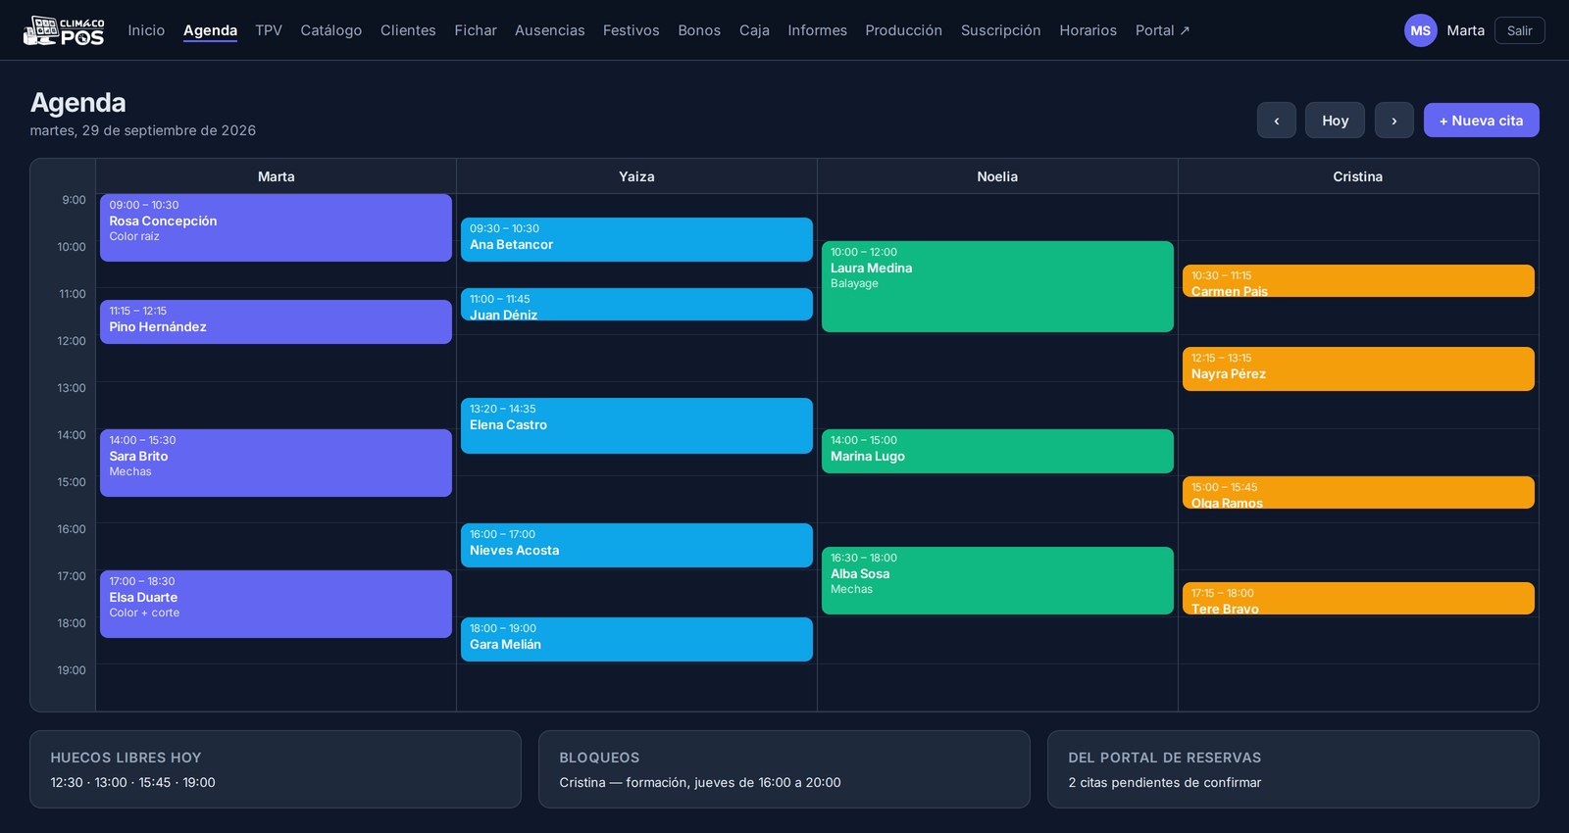Click '2 citas pendientes de confirmar' text
Screen dimensions: 1569x833
point(1165,782)
